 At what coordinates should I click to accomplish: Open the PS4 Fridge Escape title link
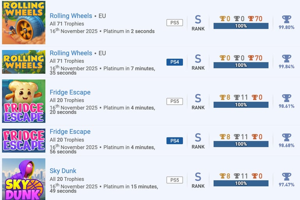coord(70,132)
